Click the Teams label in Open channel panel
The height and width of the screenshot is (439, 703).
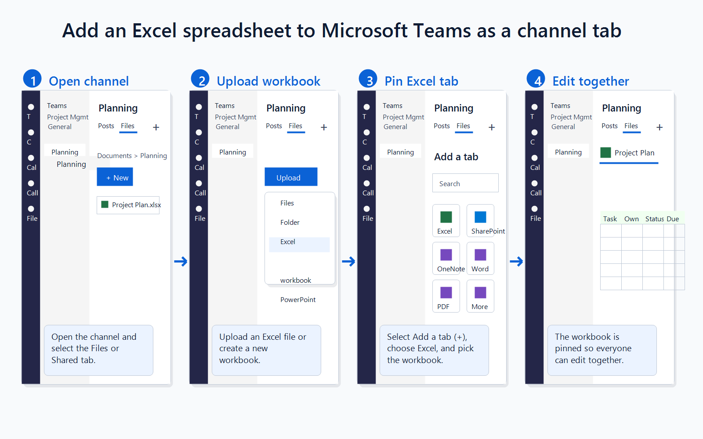pyautogui.click(x=57, y=106)
